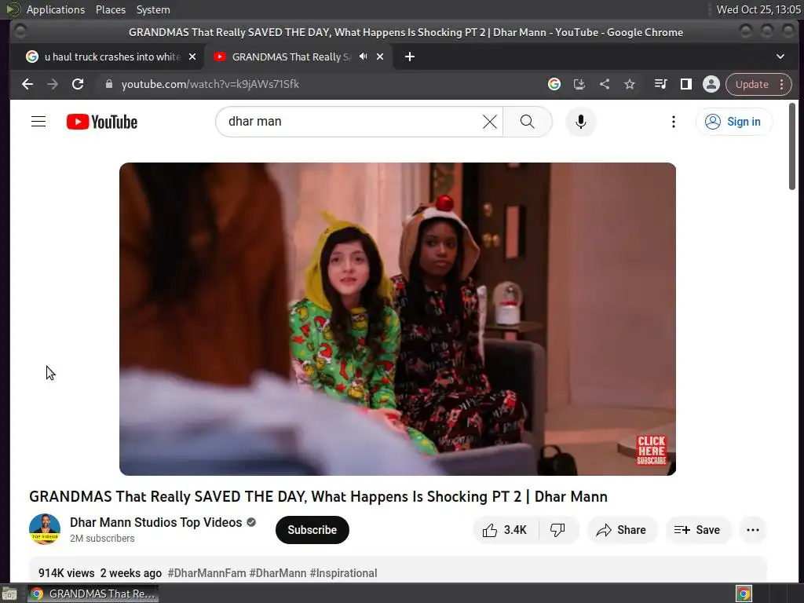Open more actions ellipsis under video
Image resolution: width=804 pixels, height=603 pixels.
753,530
